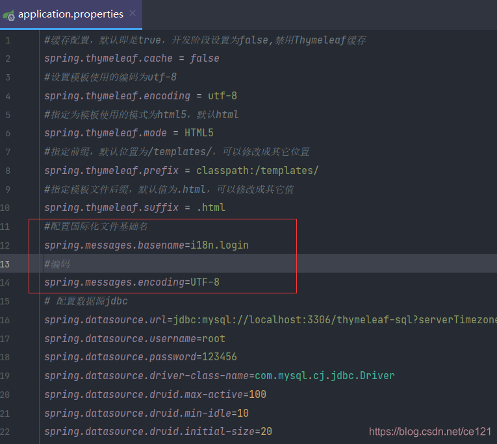The height and width of the screenshot is (444, 497).
Task: Click the HTML5 value
Action: pos(199,133)
